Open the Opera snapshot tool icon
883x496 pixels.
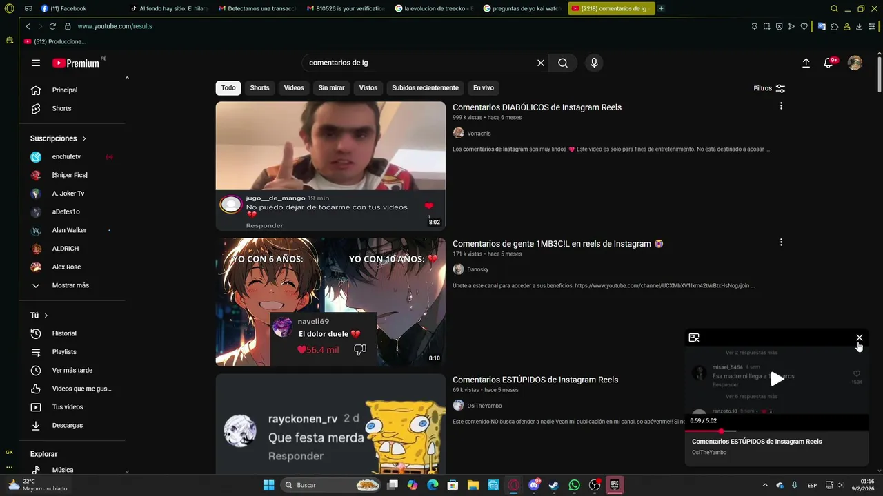coord(766,26)
